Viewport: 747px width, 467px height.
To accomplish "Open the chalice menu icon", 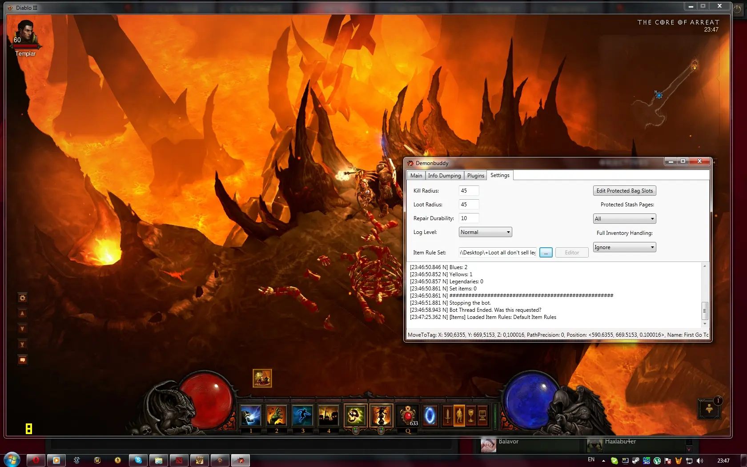I will 471,416.
